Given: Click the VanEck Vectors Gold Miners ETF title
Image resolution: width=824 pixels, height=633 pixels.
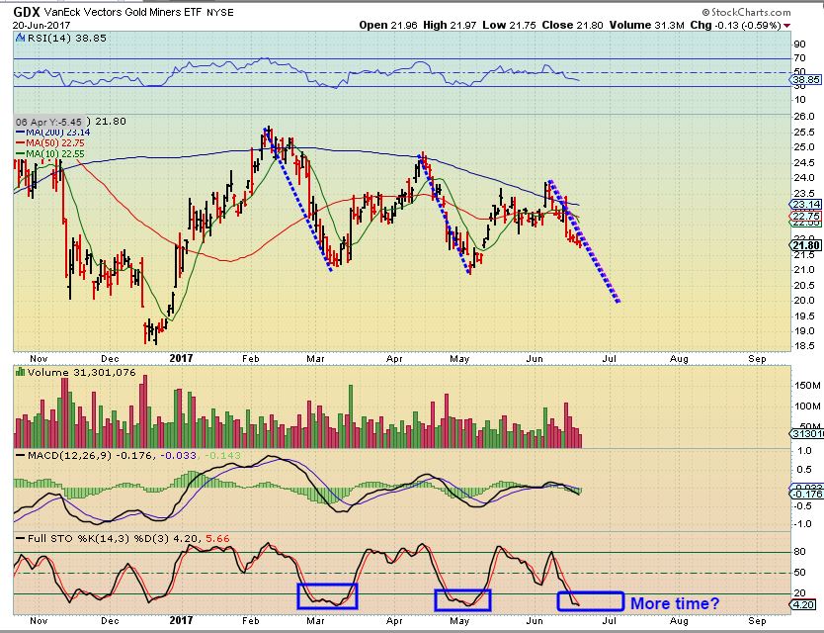Looking at the screenshot, I should coord(123,12).
